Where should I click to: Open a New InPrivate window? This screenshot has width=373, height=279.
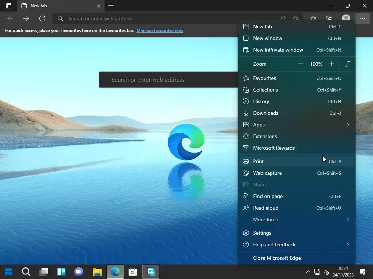pos(297,50)
